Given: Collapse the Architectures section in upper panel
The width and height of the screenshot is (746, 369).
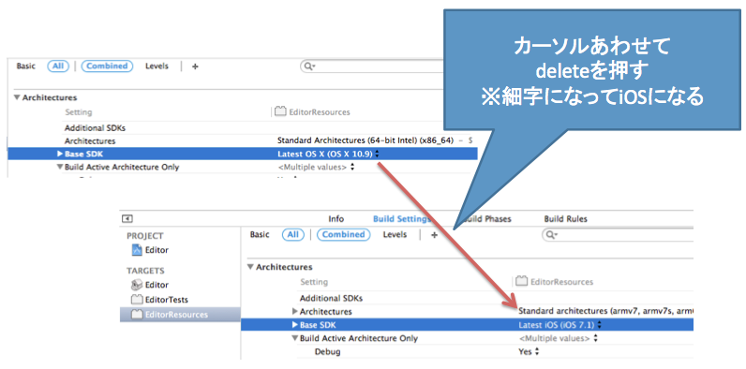Looking at the screenshot, I should click(x=17, y=97).
